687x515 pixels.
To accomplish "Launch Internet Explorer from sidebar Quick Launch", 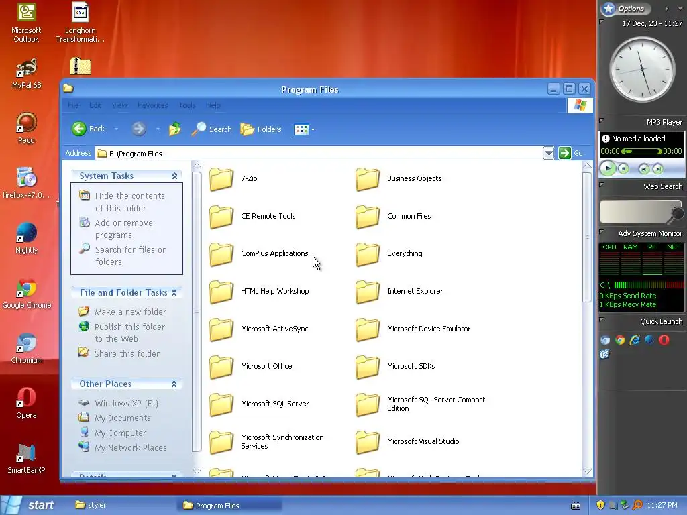I will pos(635,340).
